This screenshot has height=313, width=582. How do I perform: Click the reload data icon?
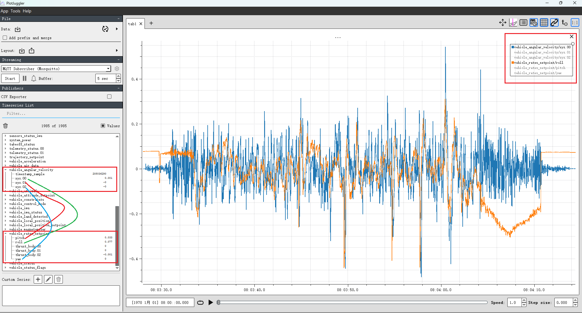[x=105, y=29]
